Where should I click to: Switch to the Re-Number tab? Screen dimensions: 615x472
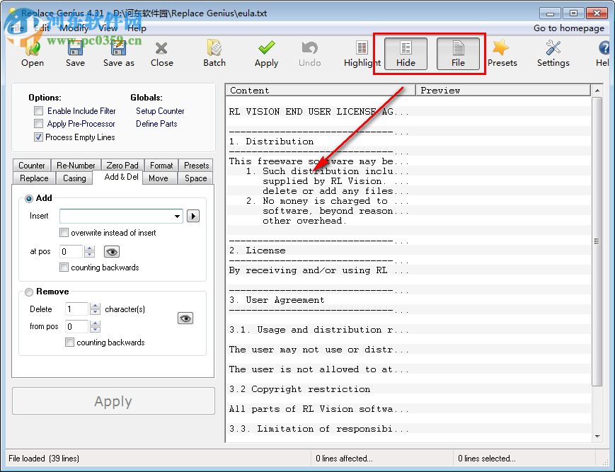click(76, 166)
